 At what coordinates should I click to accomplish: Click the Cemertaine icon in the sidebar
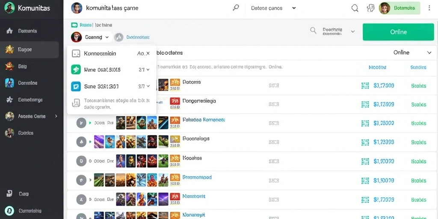tap(9, 210)
